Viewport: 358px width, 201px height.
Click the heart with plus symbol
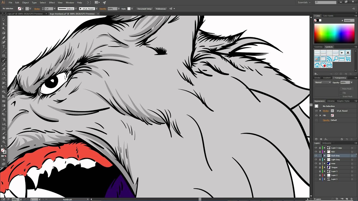point(323,65)
